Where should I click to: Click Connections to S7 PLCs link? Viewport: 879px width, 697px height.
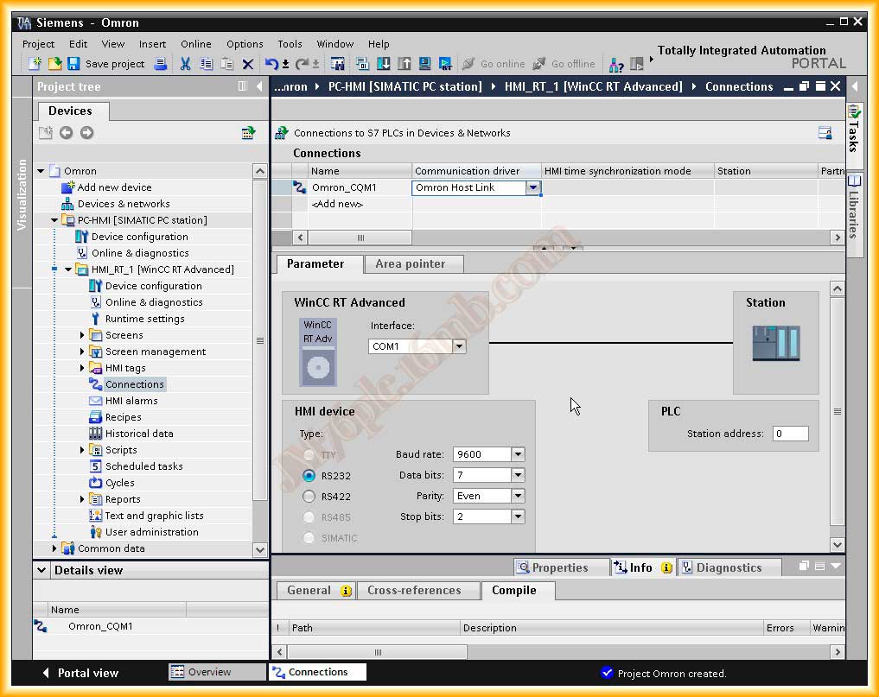click(401, 133)
